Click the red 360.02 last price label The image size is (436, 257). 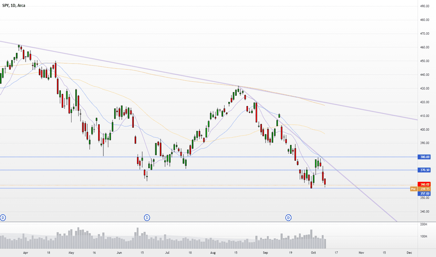(424, 184)
